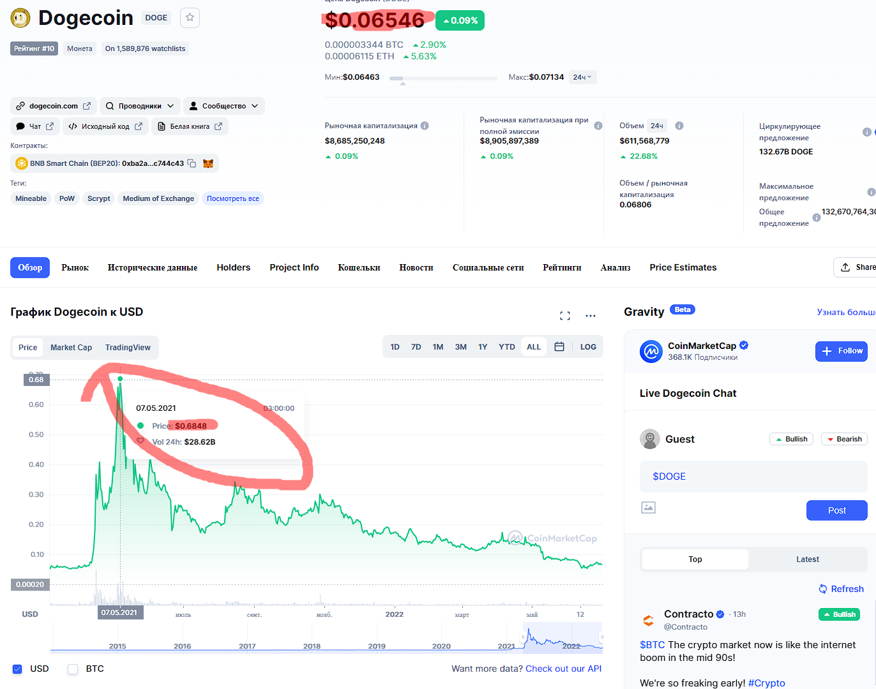Screen dimensions: 876x689
Task: Select the Market Cap chart tab
Action: [x=71, y=348]
